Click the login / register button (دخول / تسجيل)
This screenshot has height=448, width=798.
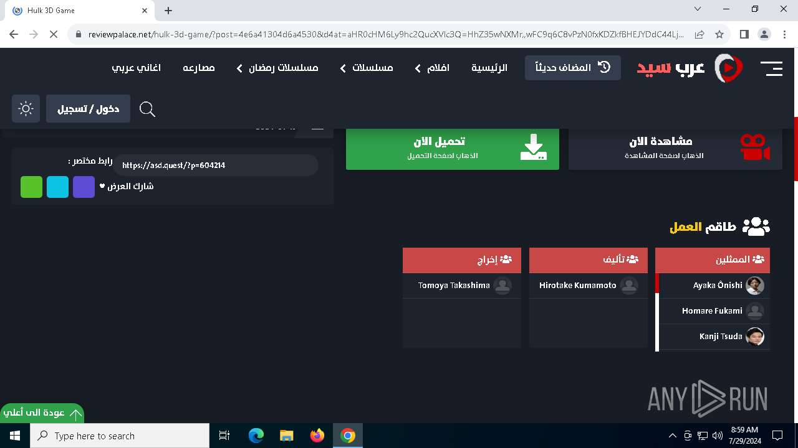click(x=88, y=109)
